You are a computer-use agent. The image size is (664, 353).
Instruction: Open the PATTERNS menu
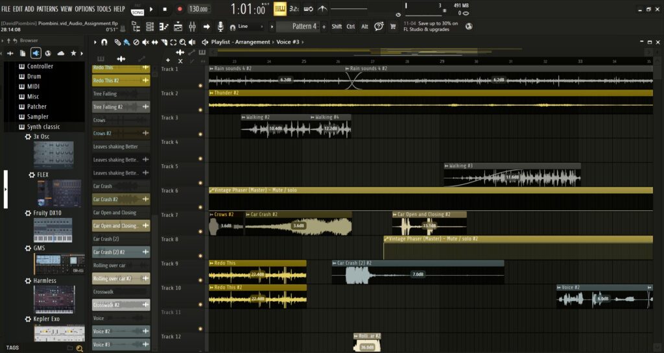[47, 9]
